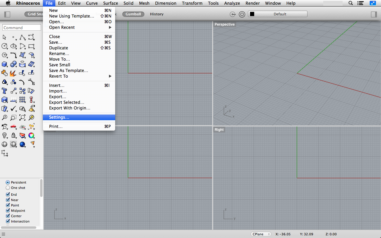
Task: Click the red car icon
Action: pyautogui.click(x=13, y=126)
